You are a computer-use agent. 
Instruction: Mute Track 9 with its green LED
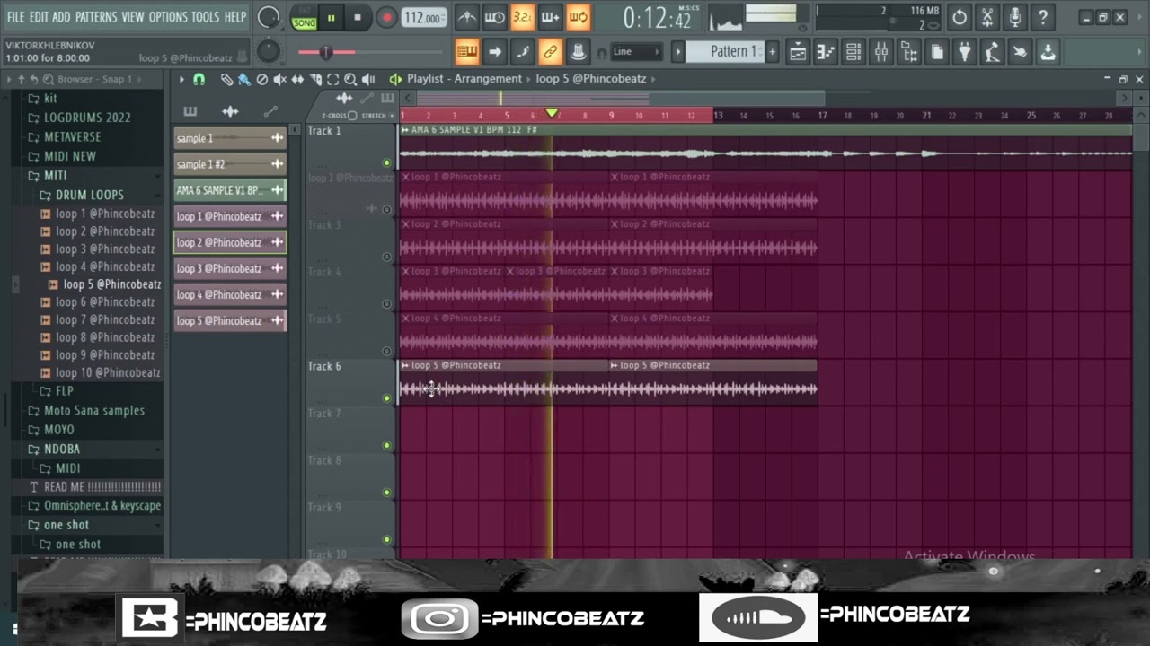pyautogui.click(x=387, y=539)
